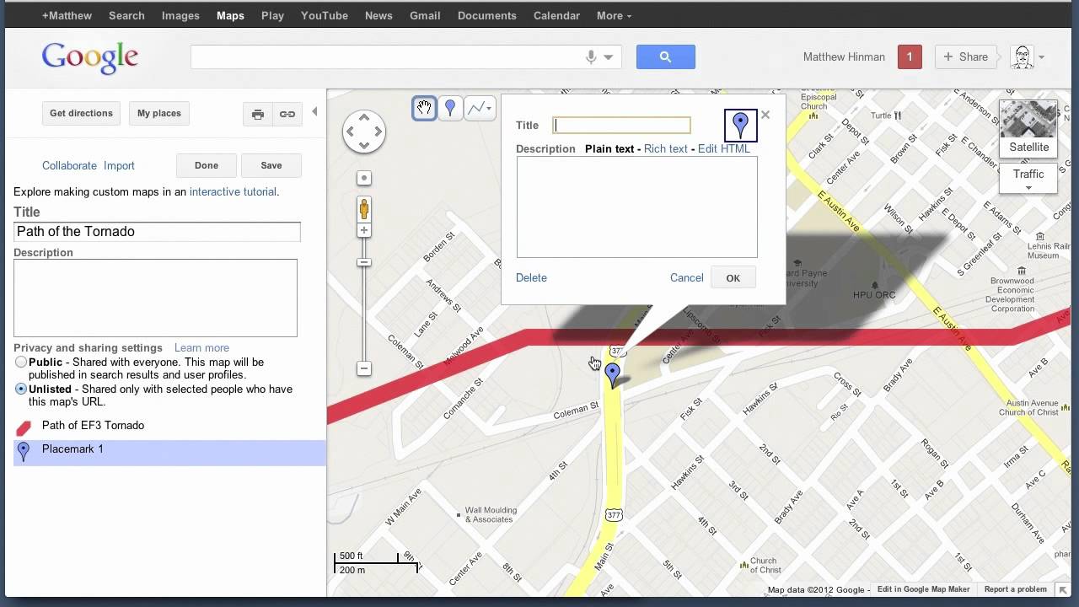Click the placemark description text area

click(x=636, y=207)
